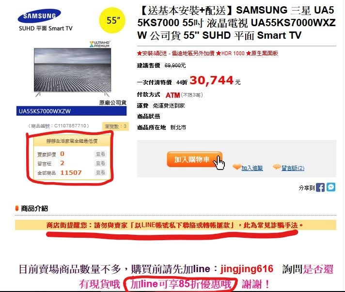Click the red ATM payment method label
Screen dimensions: 345x292
pos(172,95)
